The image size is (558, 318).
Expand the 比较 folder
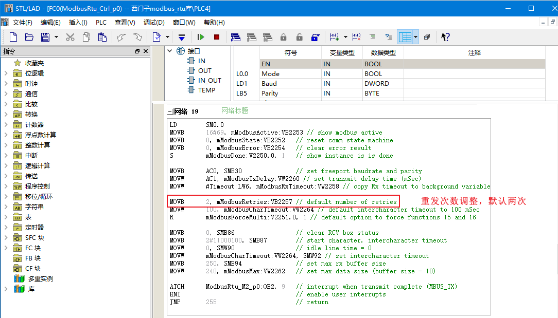pyautogui.click(x=6, y=104)
